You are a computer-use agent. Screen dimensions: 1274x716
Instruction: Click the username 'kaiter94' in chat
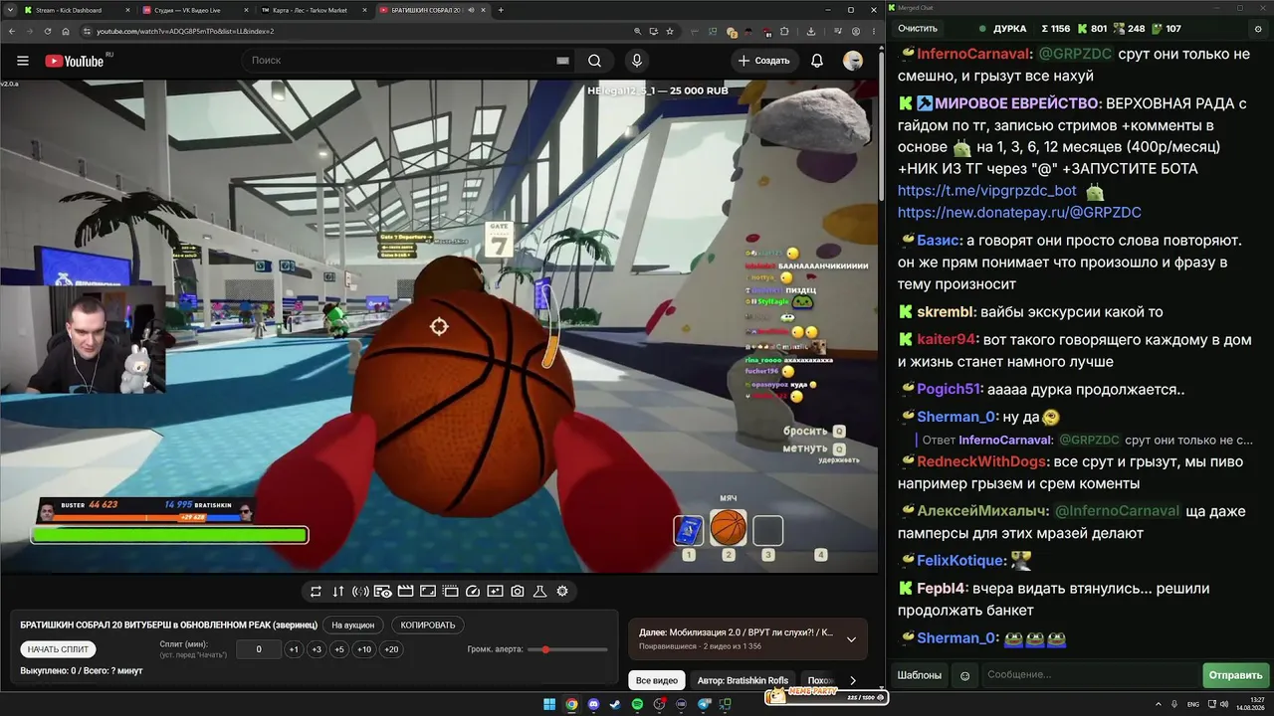[x=947, y=339]
